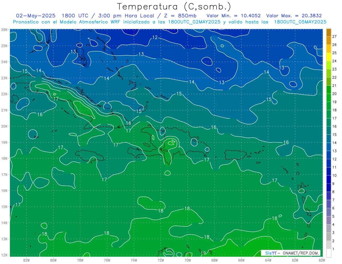Click the "8" label on color scale
342x264 pixels.
point(333,192)
